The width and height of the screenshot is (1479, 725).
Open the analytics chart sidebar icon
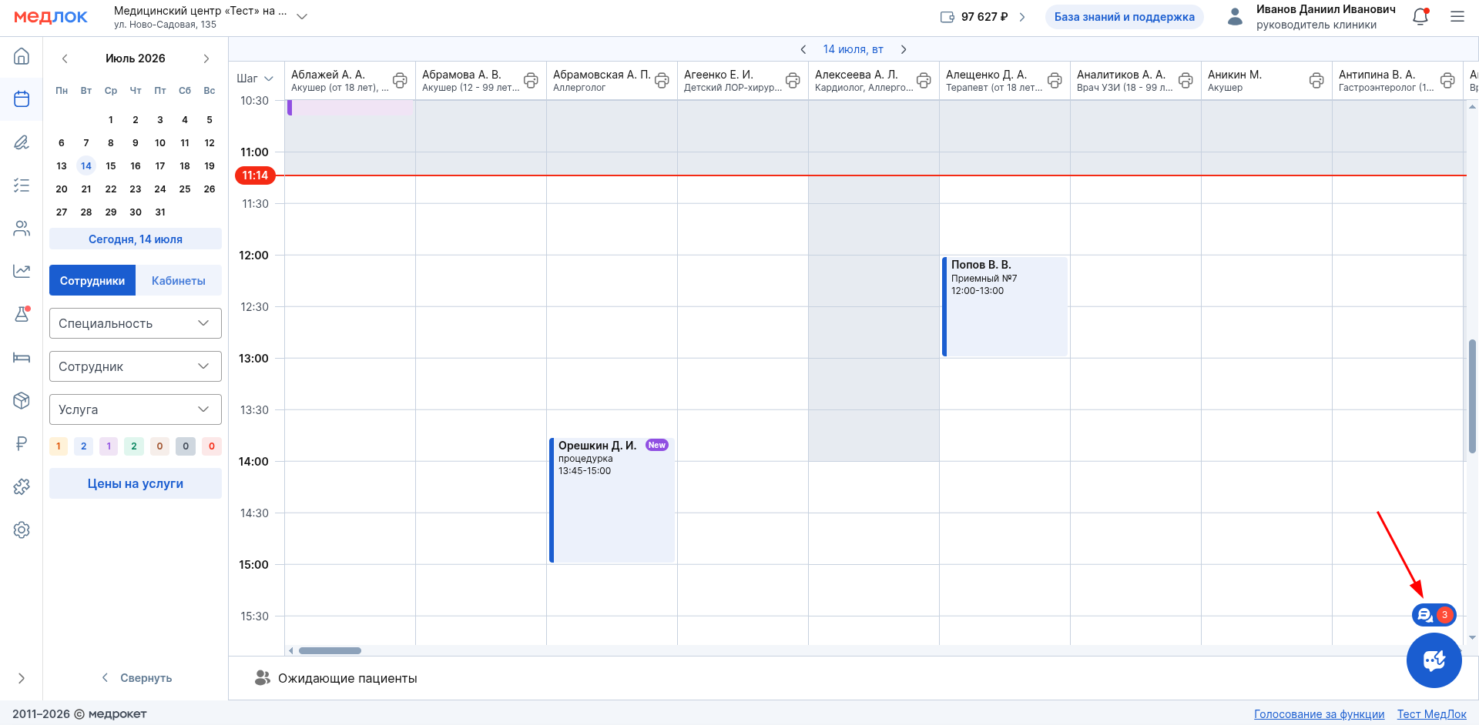coord(22,271)
